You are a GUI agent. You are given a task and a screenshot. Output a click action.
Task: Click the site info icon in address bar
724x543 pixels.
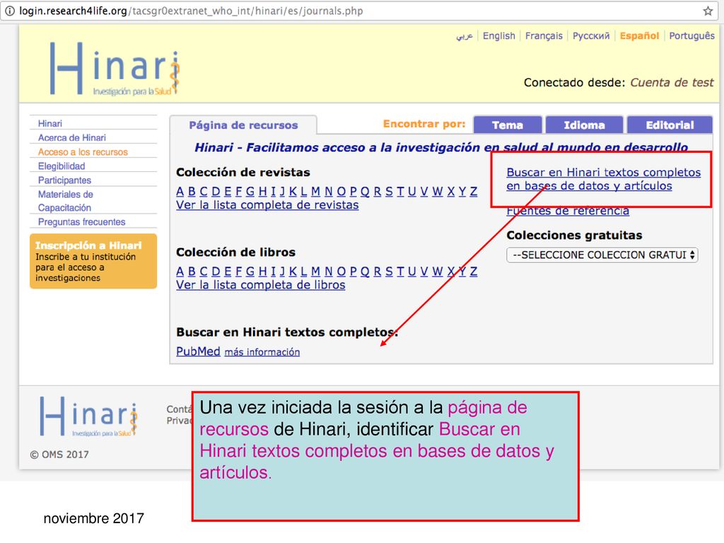click(9, 11)
